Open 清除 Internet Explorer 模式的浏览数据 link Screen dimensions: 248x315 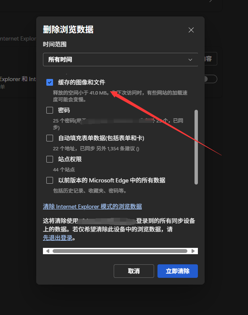92,206
